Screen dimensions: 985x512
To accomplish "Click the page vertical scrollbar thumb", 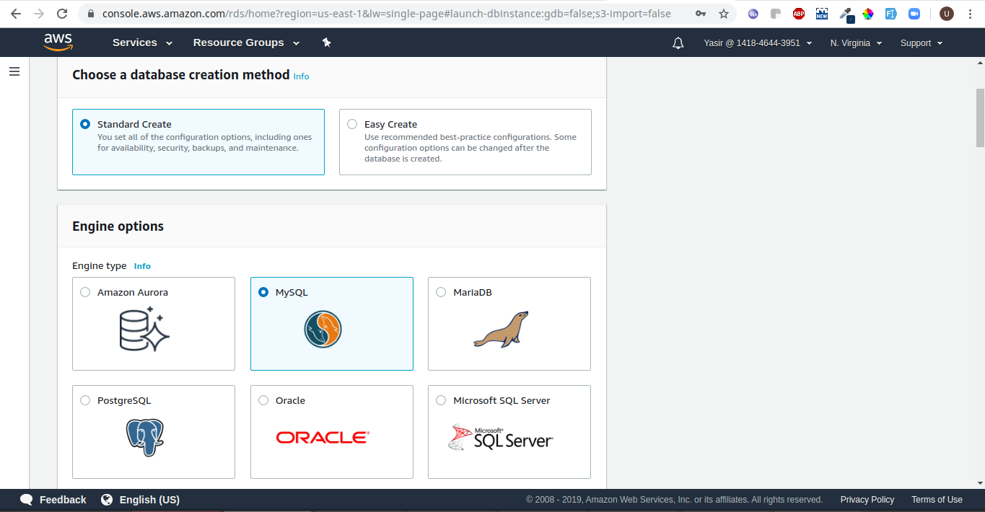I will pos(979,118).
